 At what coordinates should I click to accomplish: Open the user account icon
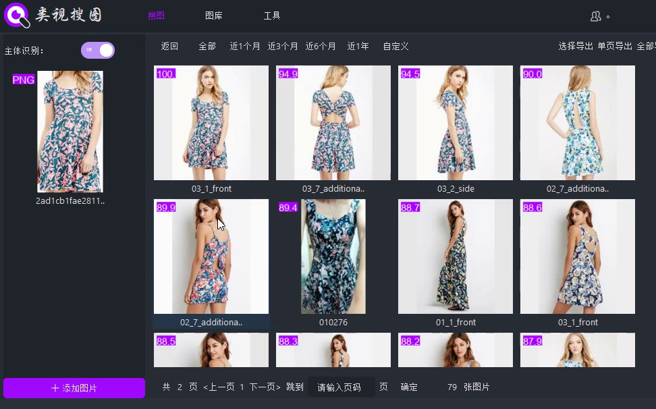595,16
